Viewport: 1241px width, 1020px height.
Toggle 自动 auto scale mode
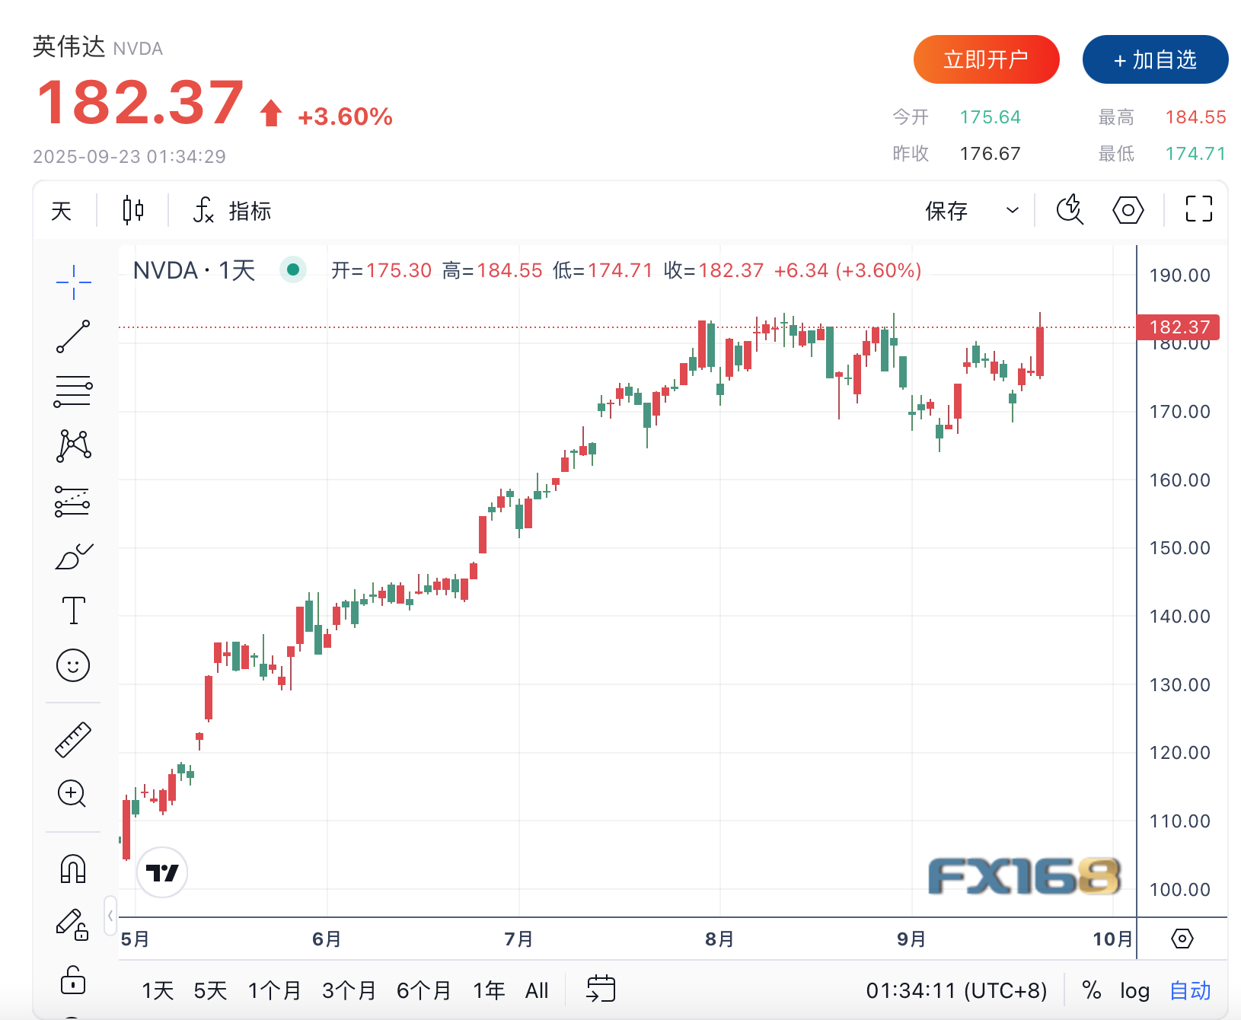1190,990
